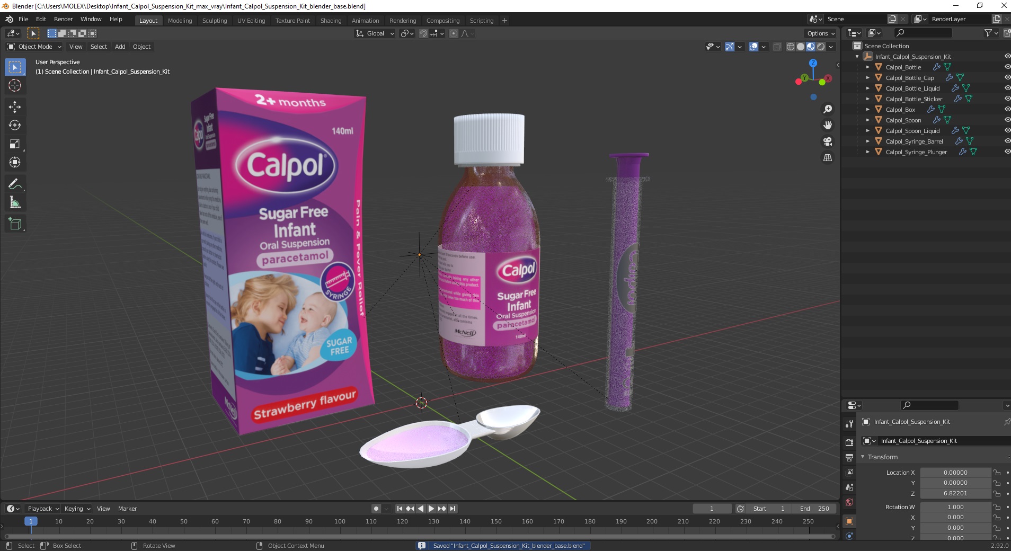Toggle camera view icon

pyautogui.click(x=827, y=141)
